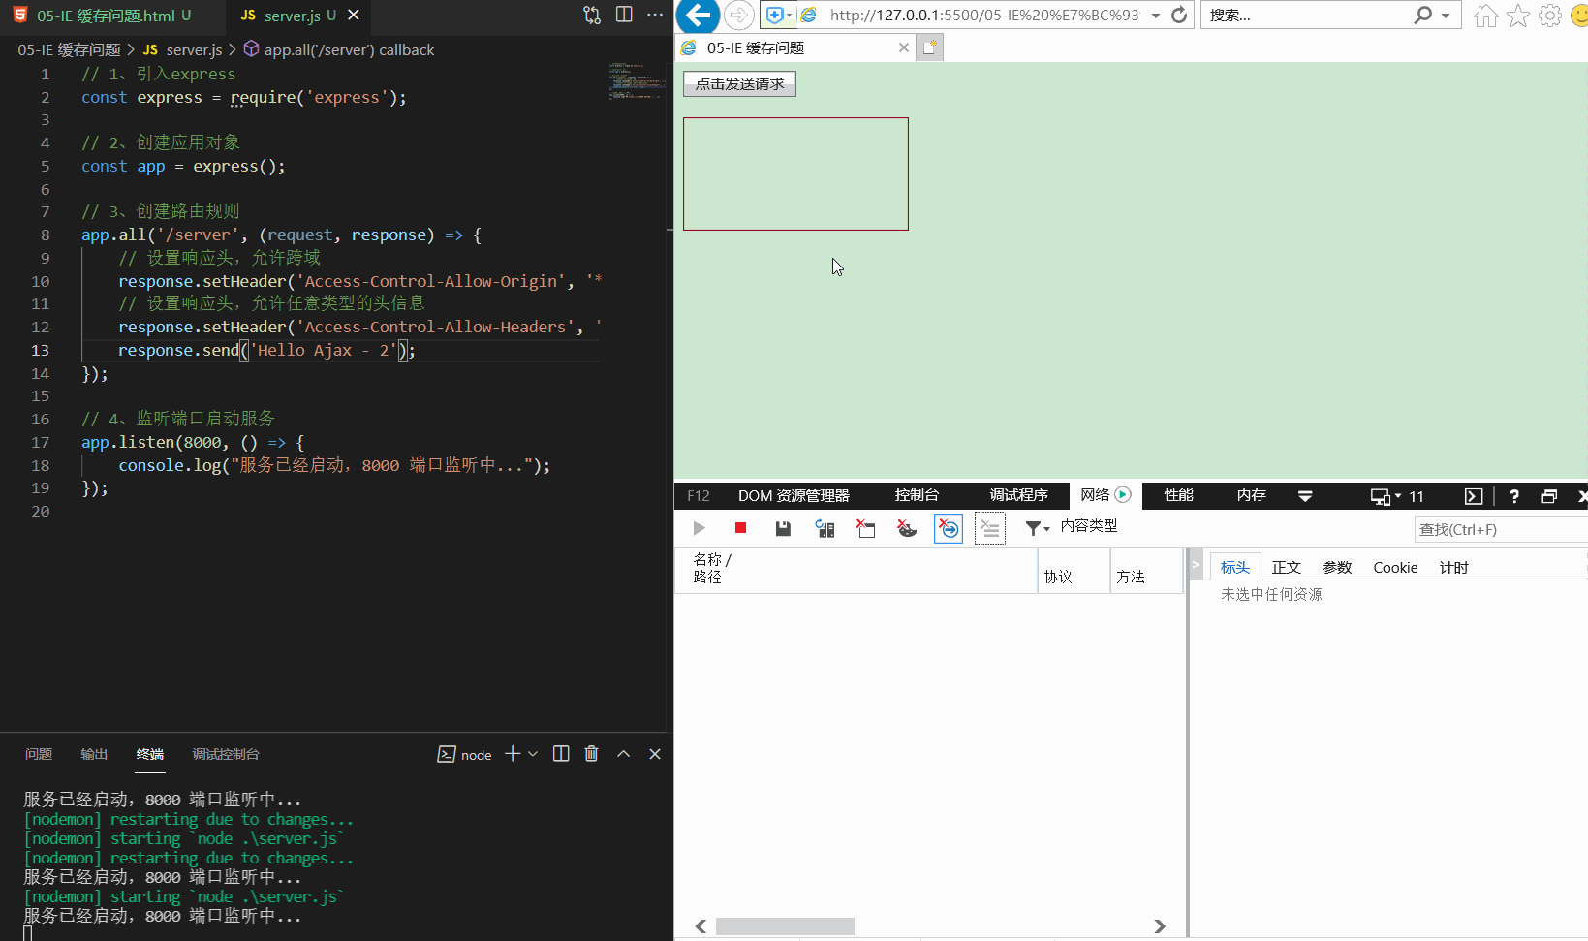Expand the devtools more-tools overflow arrow
The height and width of the screenshot is (941, 1588).
tap(1305, 496)
